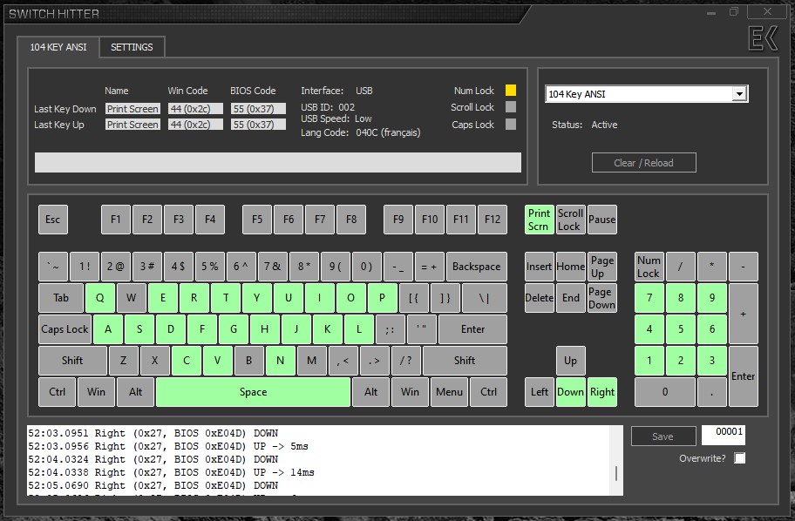Click the Up arrow key
795x521 pixels.
[570, 361]
